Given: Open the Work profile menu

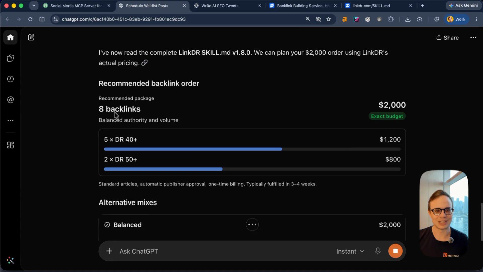Looking at the screenshot, I should [456, 19].
